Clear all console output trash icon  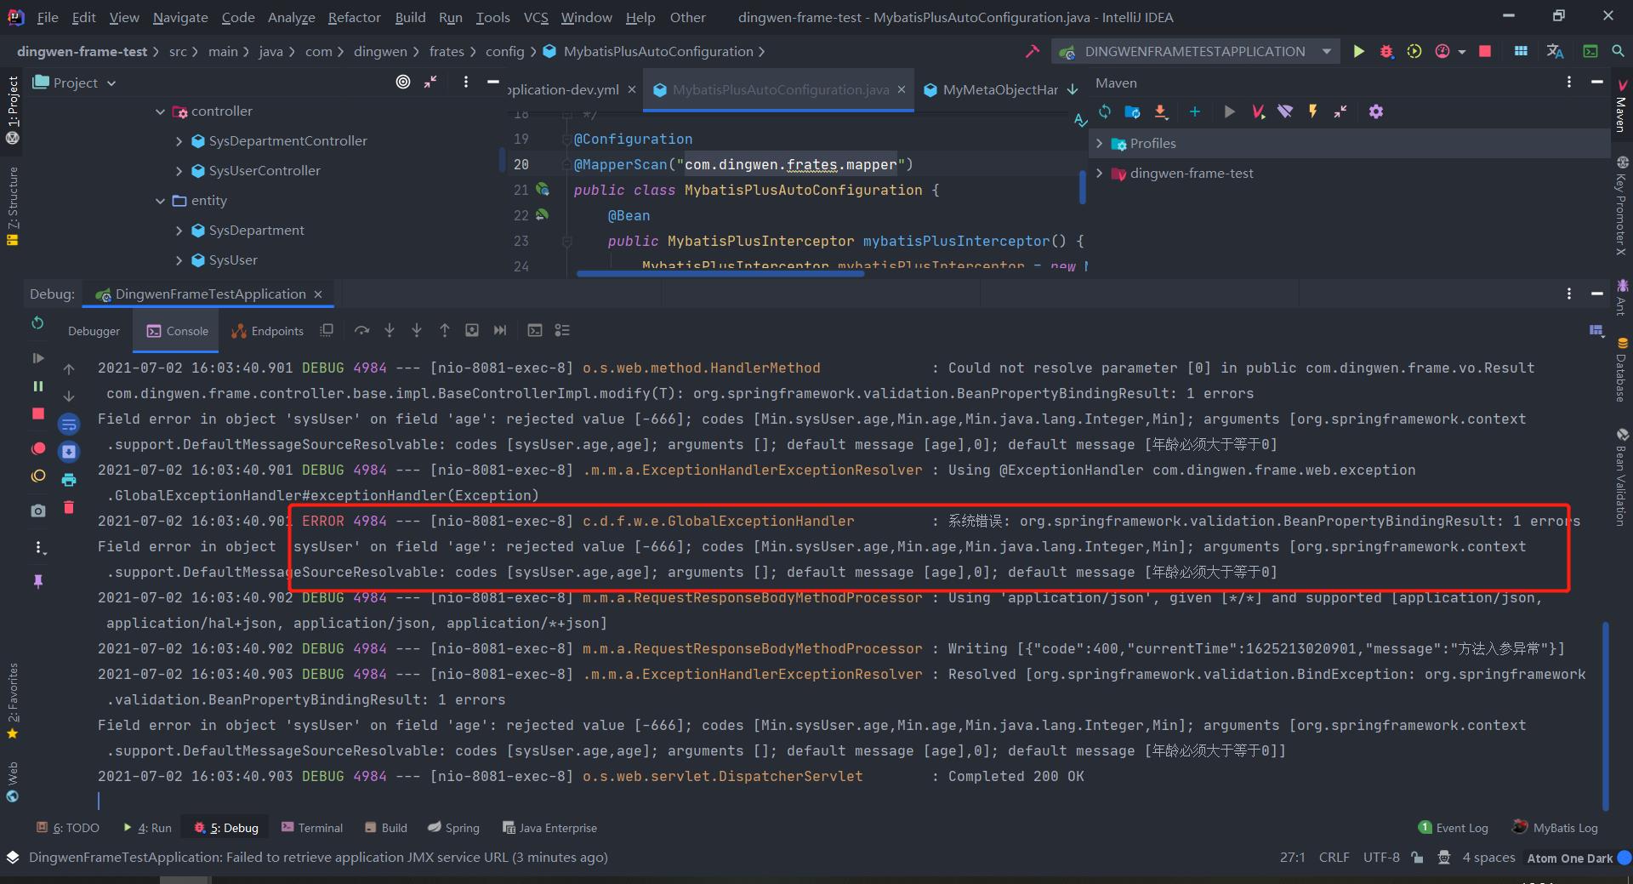tap(69, 508)
